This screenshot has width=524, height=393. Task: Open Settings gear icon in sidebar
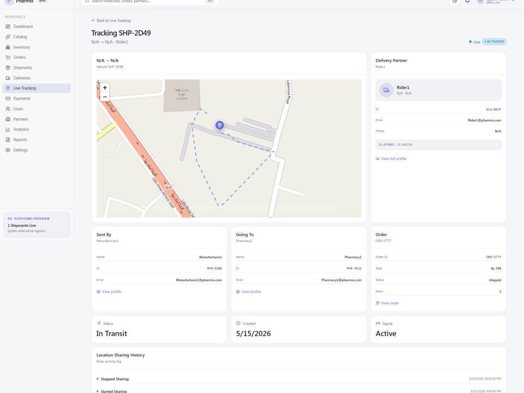pos(8,150)
